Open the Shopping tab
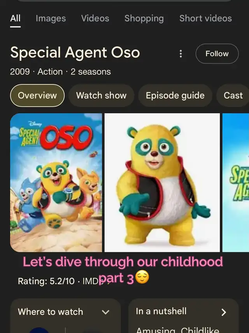Image resolution: width=249 pixels, height=333 pixels. click(144, 18)
